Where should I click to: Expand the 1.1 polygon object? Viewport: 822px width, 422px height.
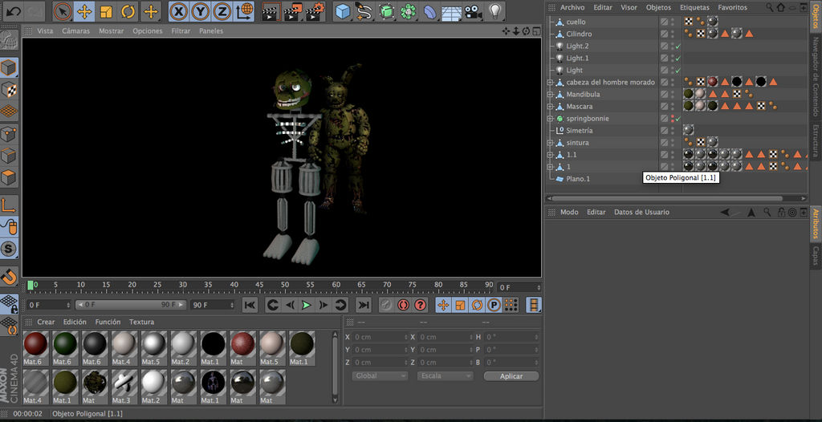[x=550, y=155]
